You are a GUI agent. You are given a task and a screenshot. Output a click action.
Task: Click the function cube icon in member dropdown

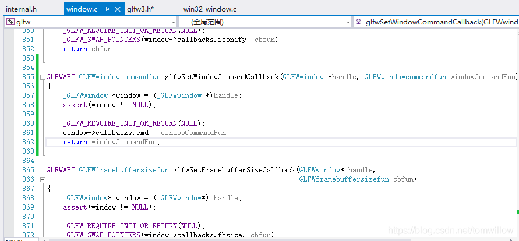(x=359, y=22)
